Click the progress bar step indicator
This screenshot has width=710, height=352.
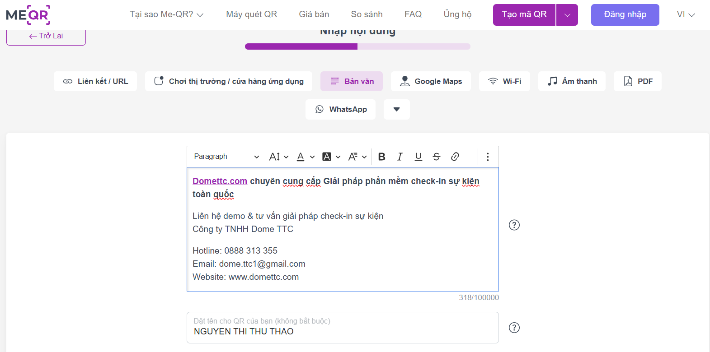[357, 46]
